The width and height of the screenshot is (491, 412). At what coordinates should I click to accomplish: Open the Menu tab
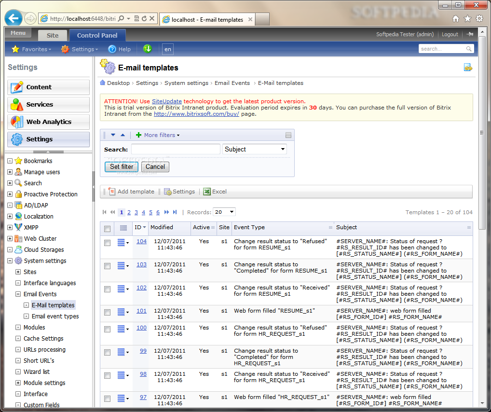pos(18,33)
